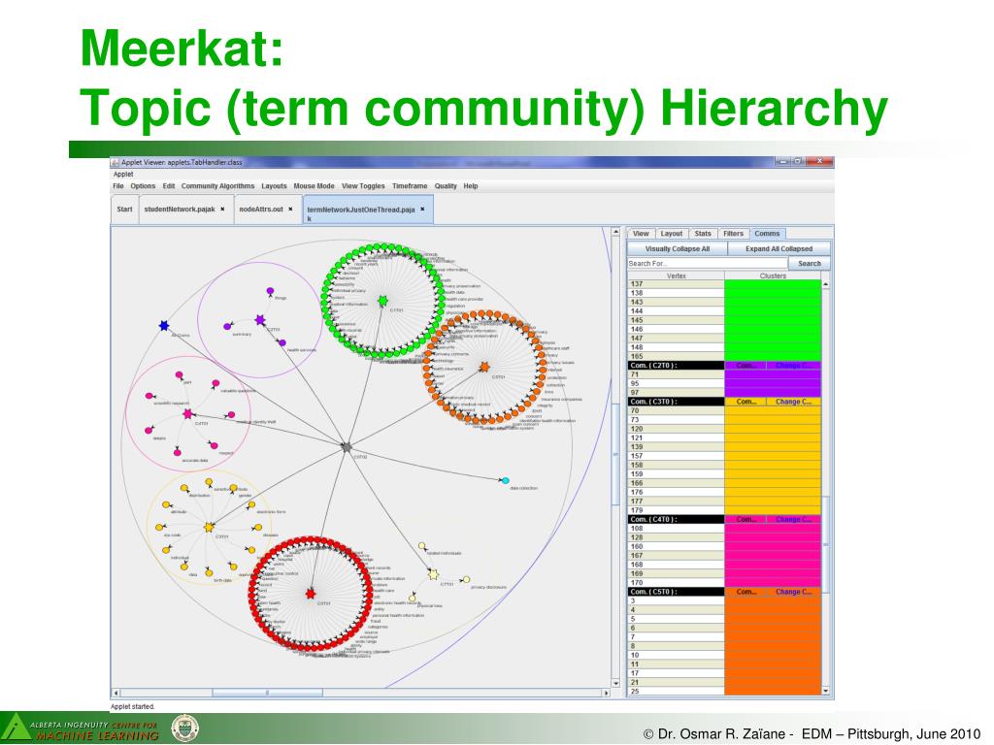Click the green cluster cell beside vertex 137
The image size is (994, 745).
(773, 284)
